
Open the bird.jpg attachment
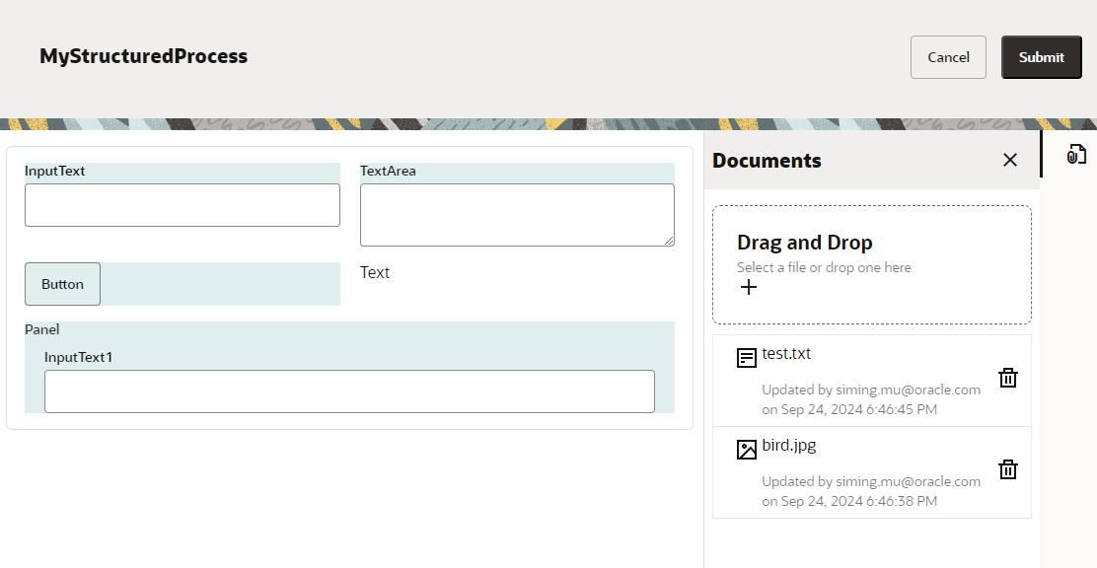[x=789, y=445]
